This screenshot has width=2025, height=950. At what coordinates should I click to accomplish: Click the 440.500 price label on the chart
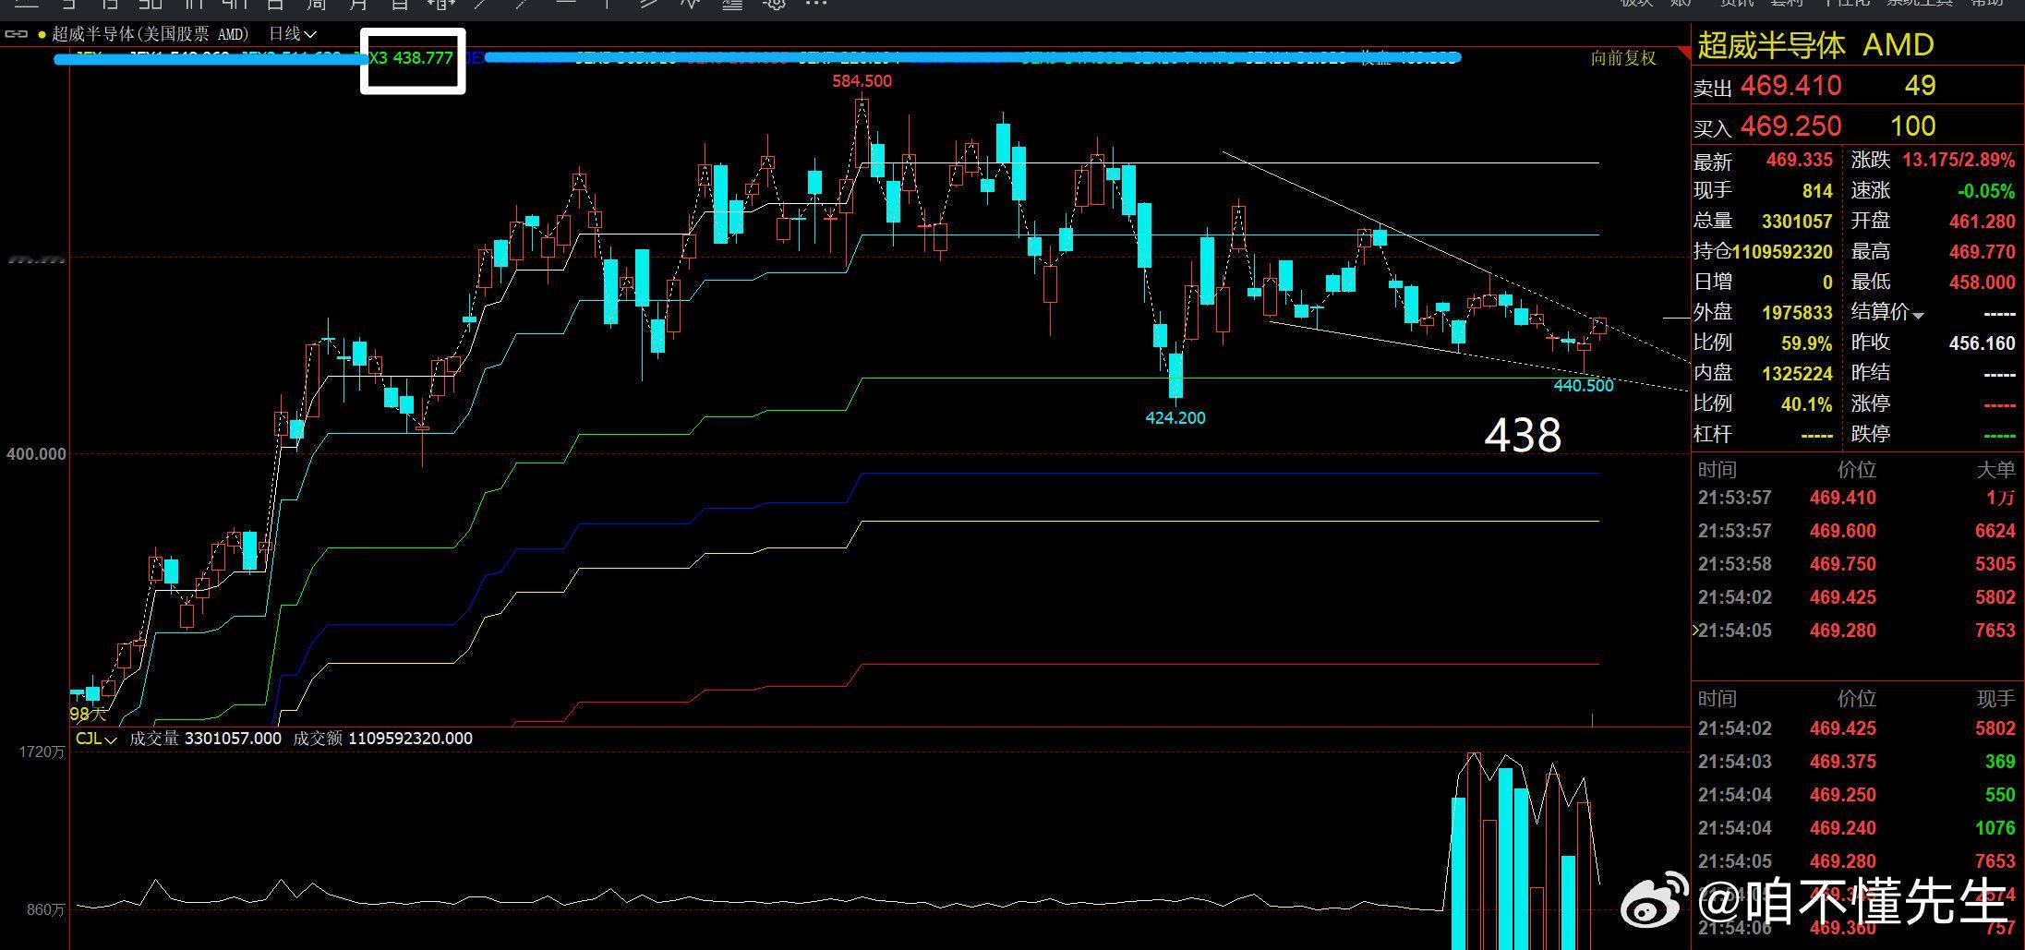click(1584, 386)
